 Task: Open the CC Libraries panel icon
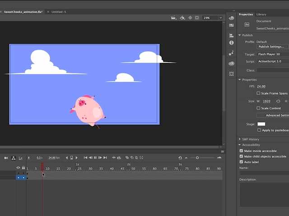click(x=232, y=64)
